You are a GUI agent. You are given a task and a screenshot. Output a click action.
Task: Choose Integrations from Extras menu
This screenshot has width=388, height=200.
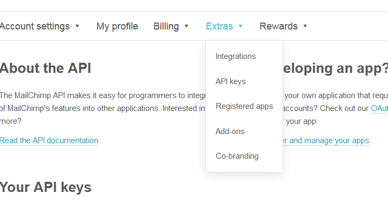tap(236, 56)
